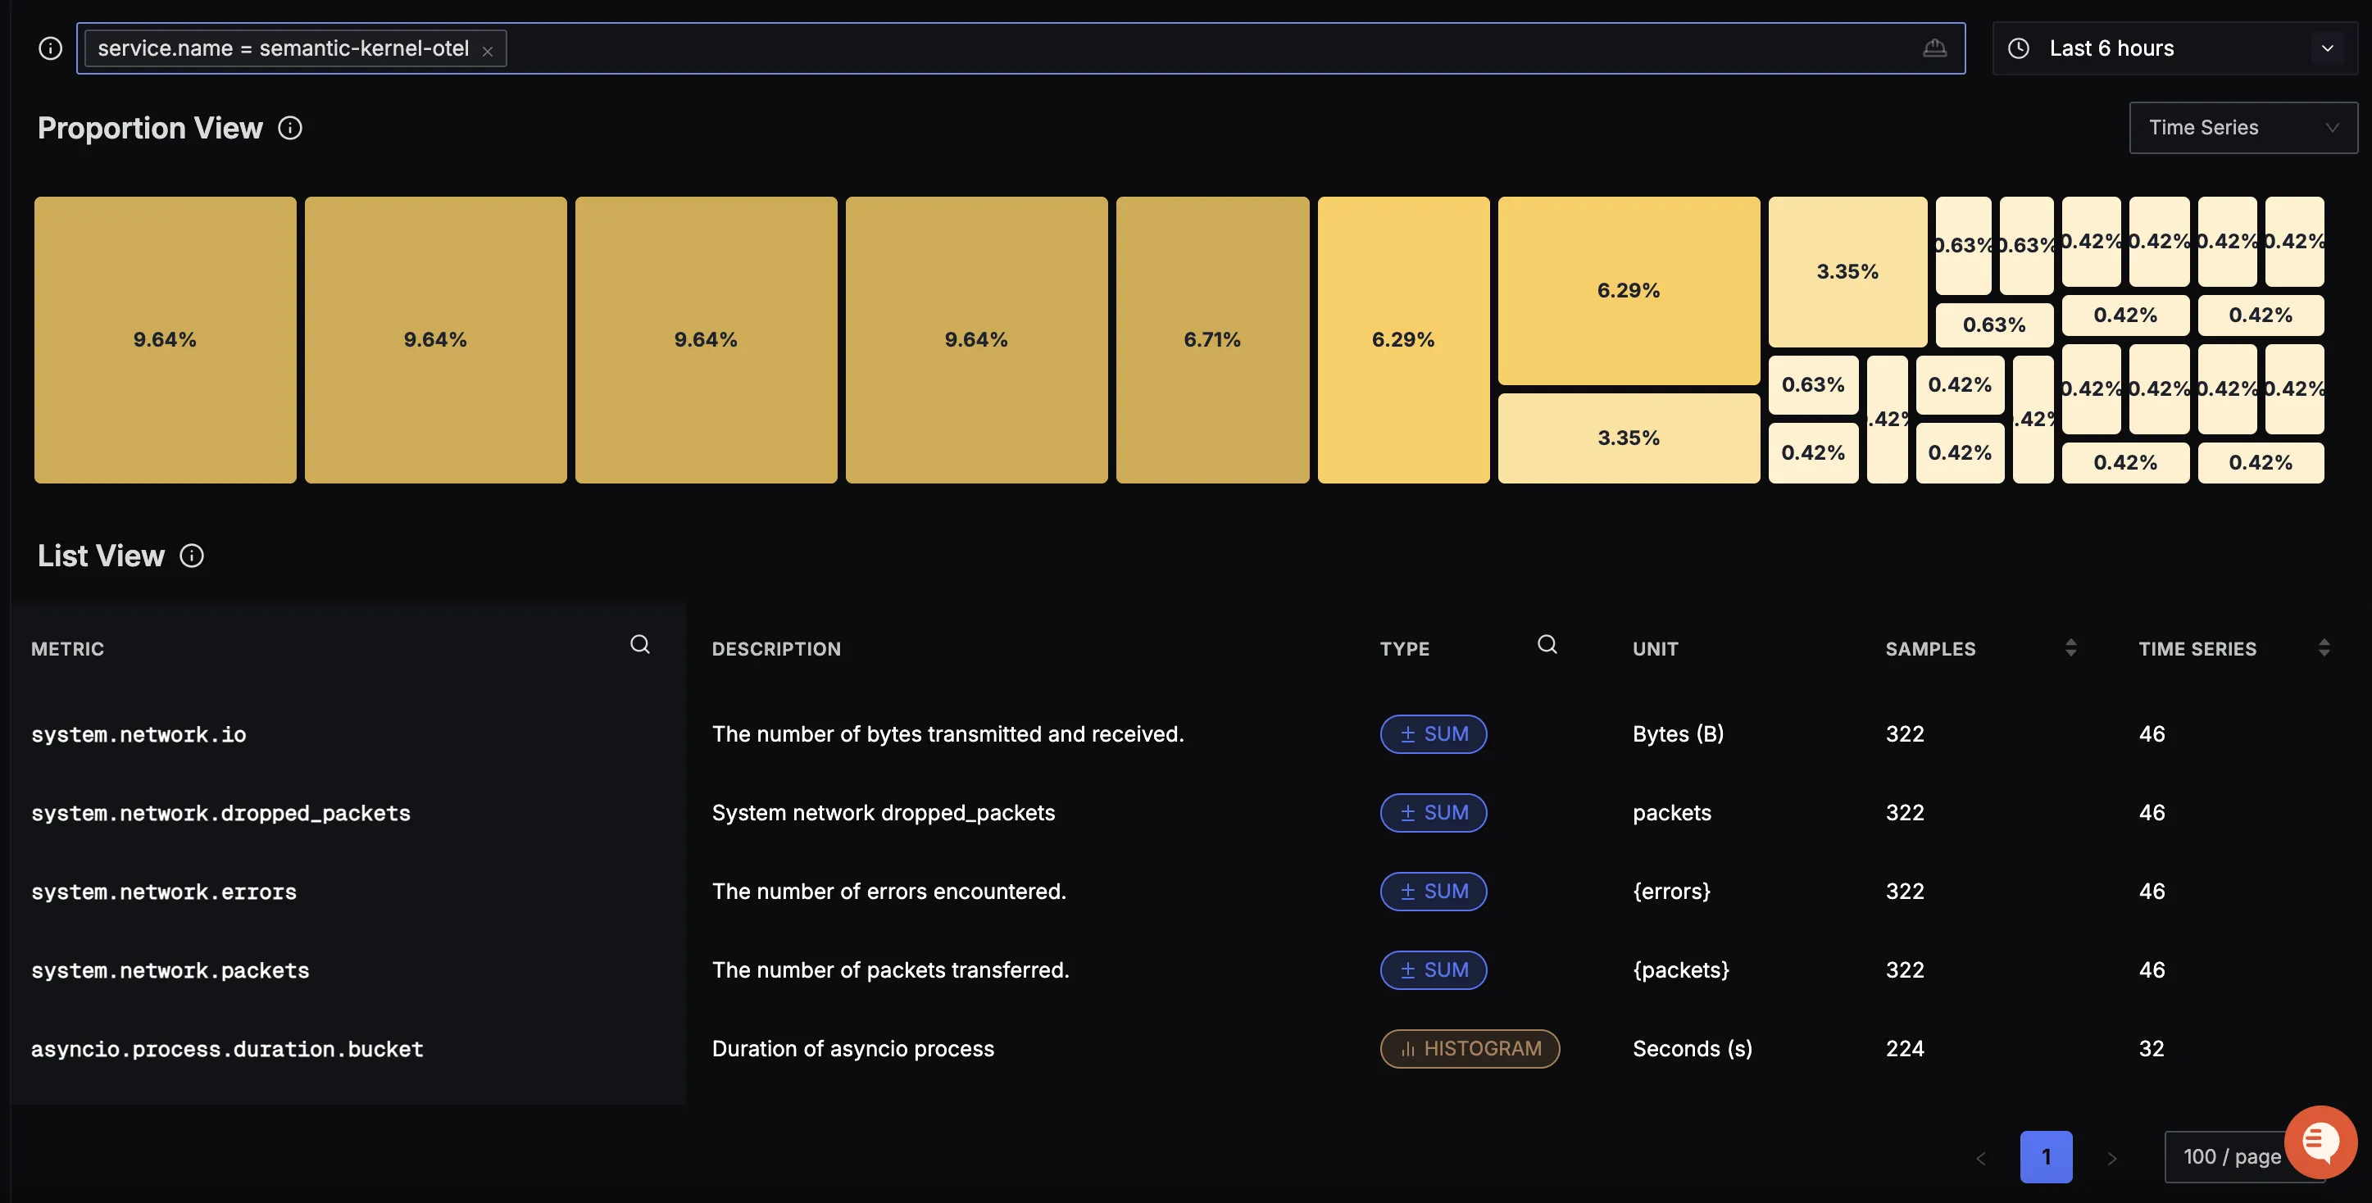Screen dimensions: 2372x1203
Task: Click the info icon left of the filter bar
Action: coord(49,48)
